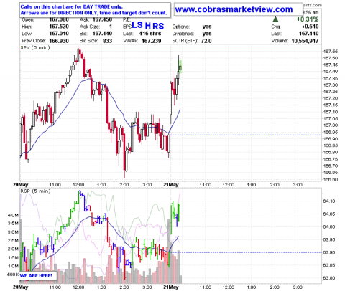This screenshot has width=345, height=291.
Task: Click the '20May' date under SPY chart
Action: click(x=21, y=185)
